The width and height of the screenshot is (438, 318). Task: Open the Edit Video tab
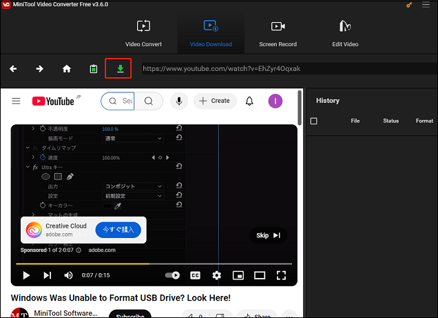tap(345, 33)
